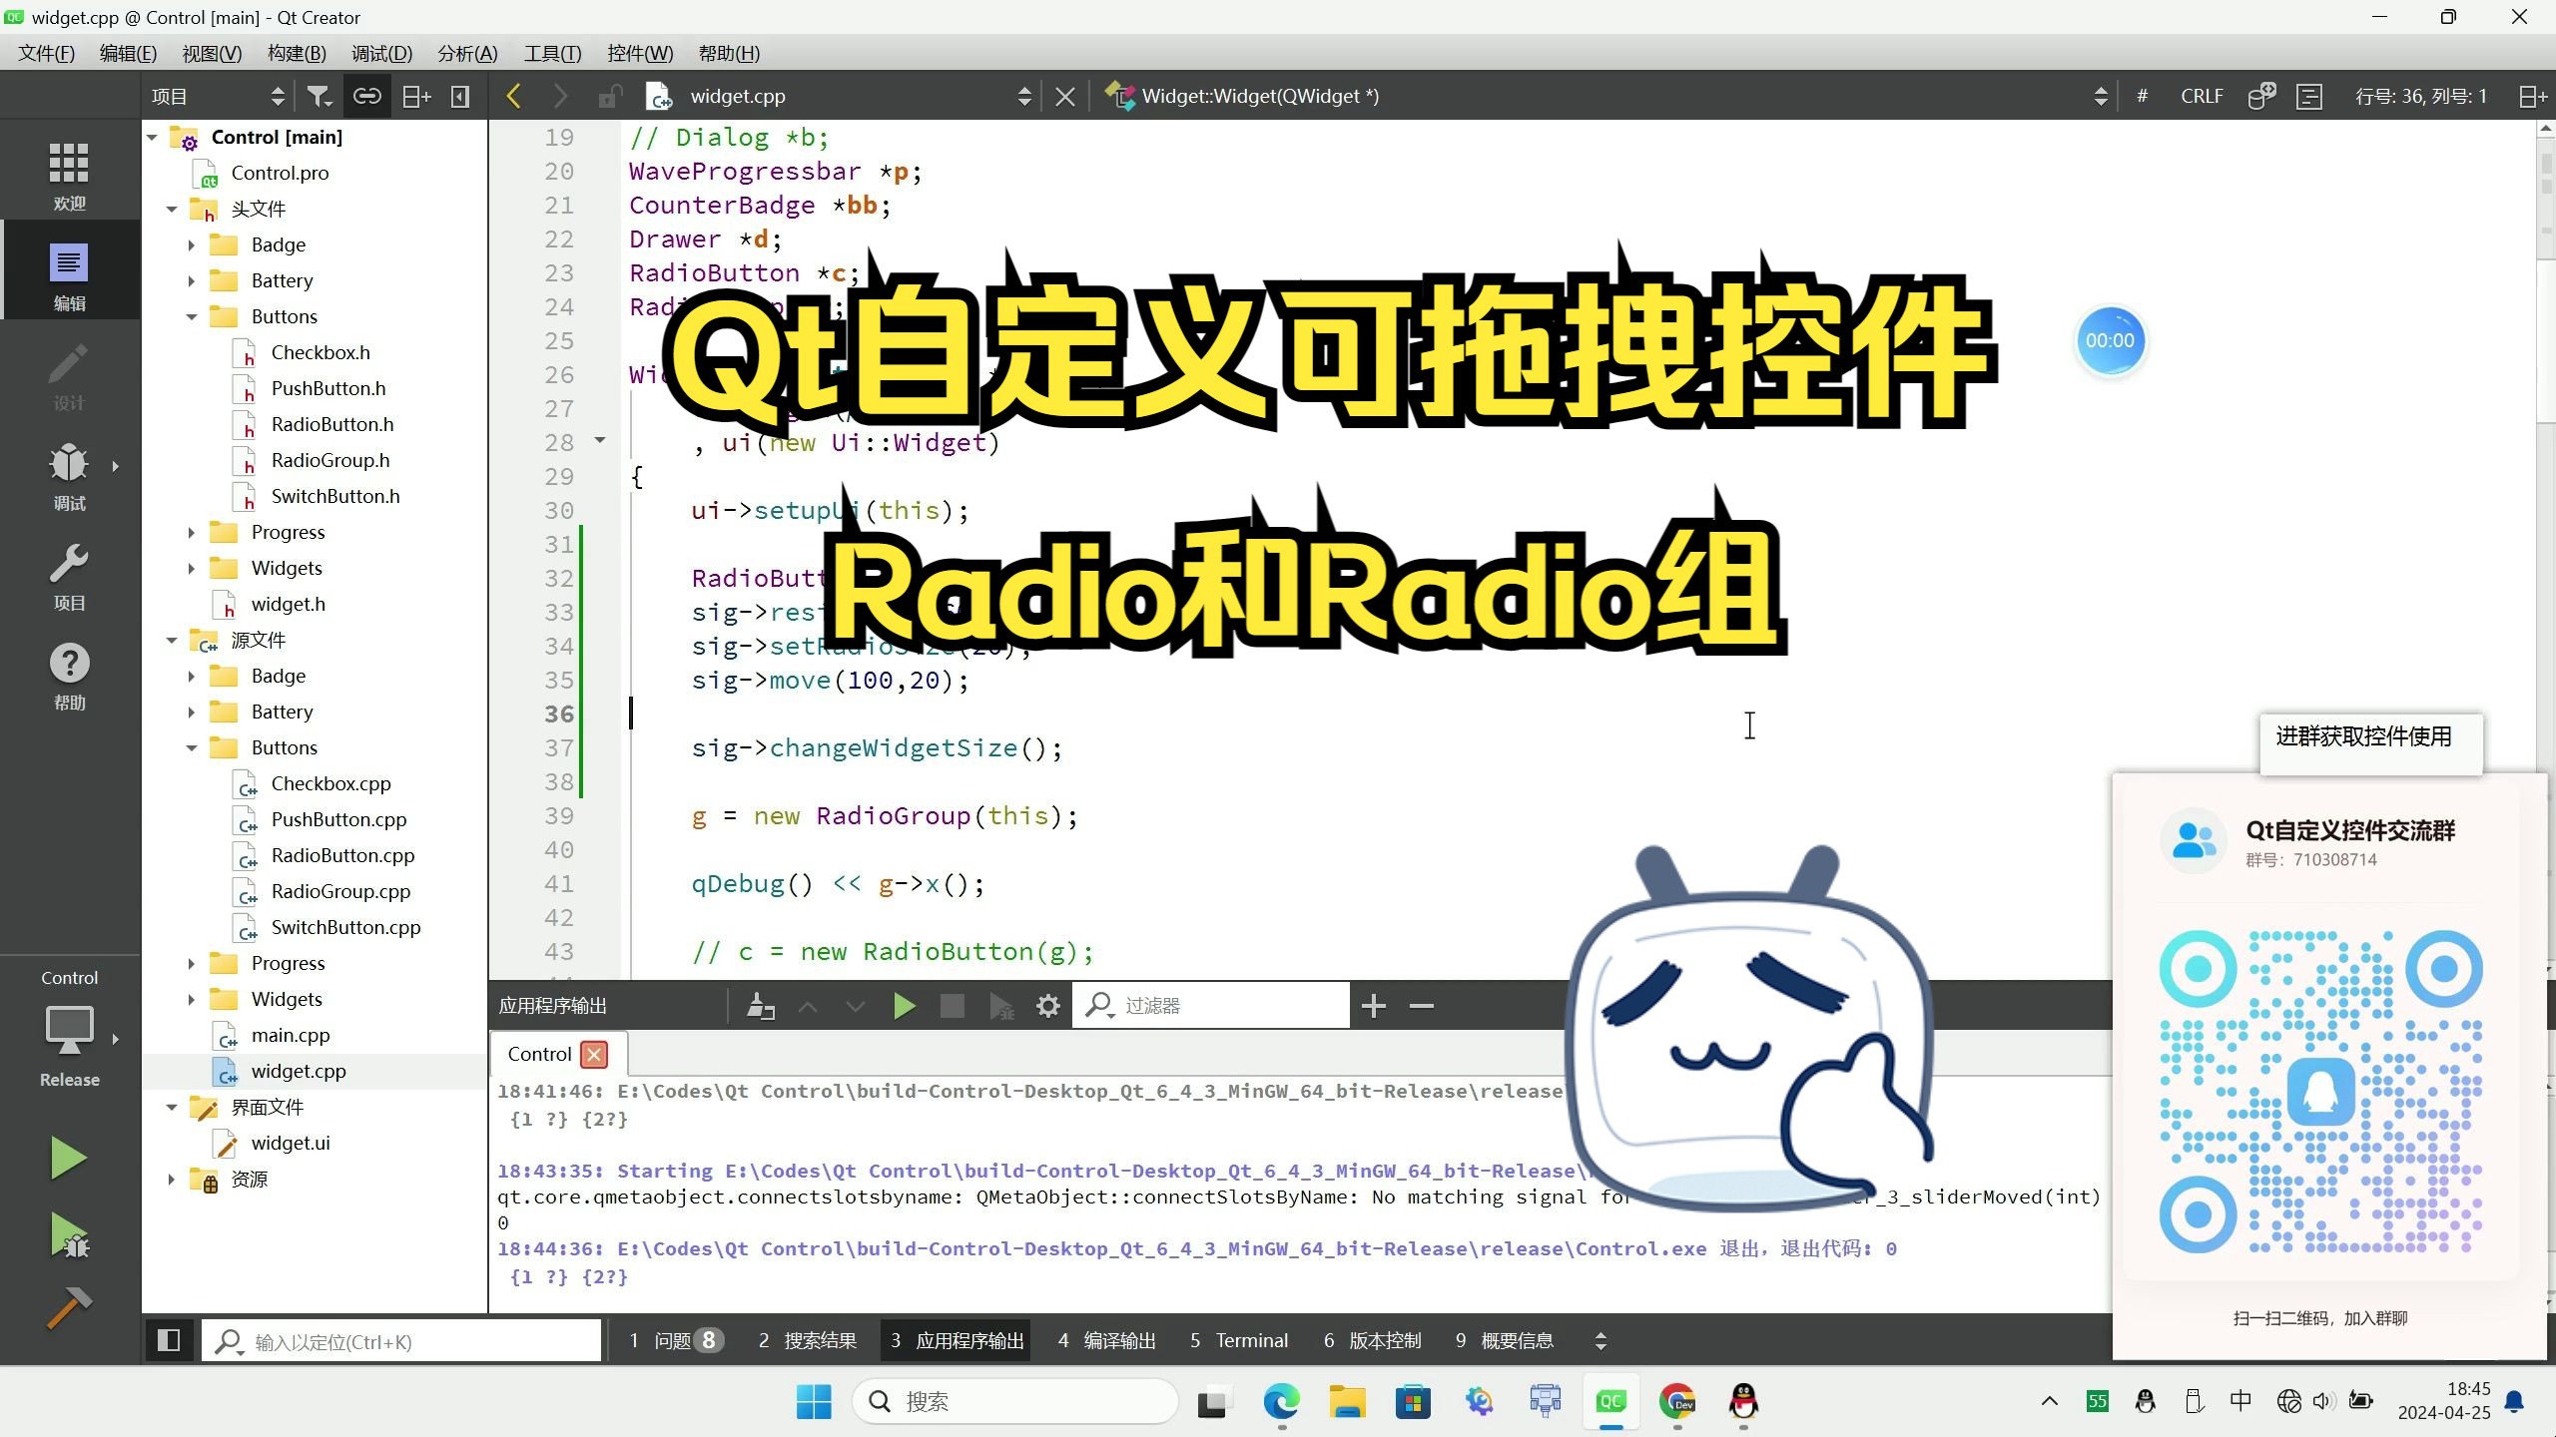The width and height of the screenshot is (2556, 1437).
Task: Switch to Edit mode in sidebar
Action: (x=69, y=275)
